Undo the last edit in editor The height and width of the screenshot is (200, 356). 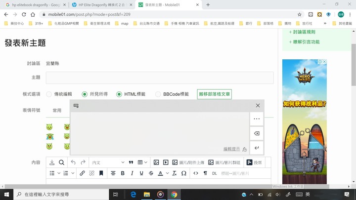point(73,162)
